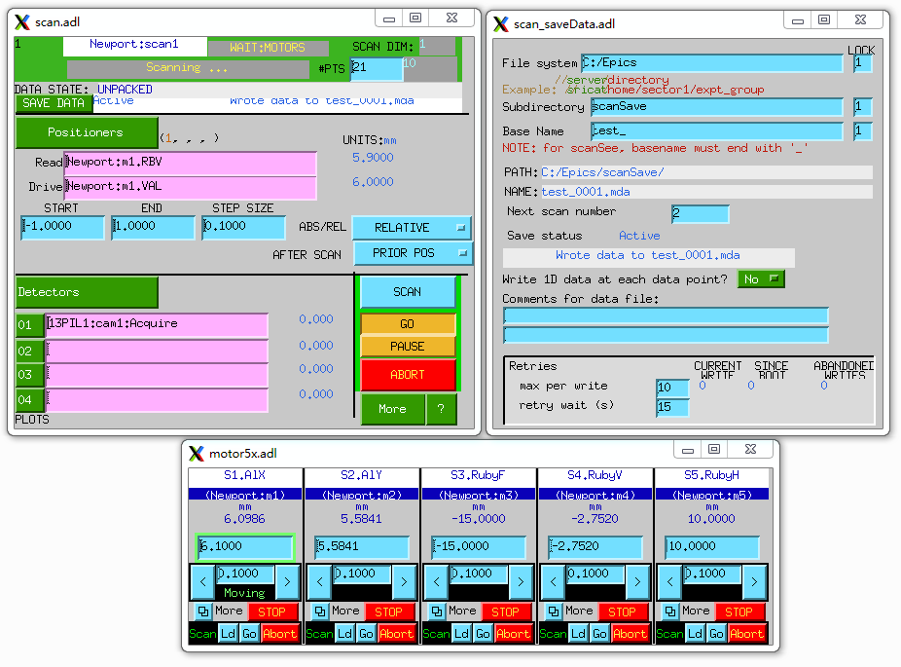Click the S2.AlY tweak value field 0.1000
The height and width of the screenshot is (667, 901).
point(362,574)
